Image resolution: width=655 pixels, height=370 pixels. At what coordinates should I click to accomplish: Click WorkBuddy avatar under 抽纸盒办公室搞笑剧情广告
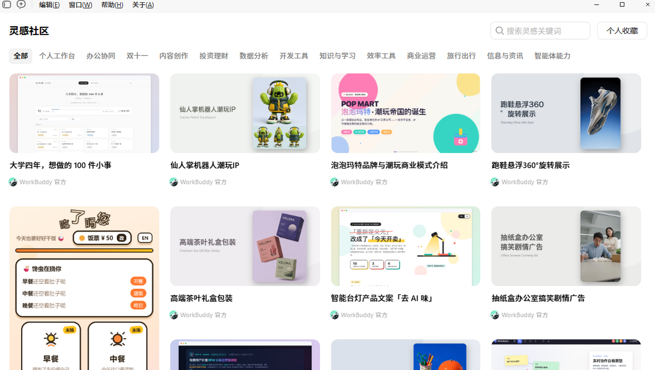point(495,315)
